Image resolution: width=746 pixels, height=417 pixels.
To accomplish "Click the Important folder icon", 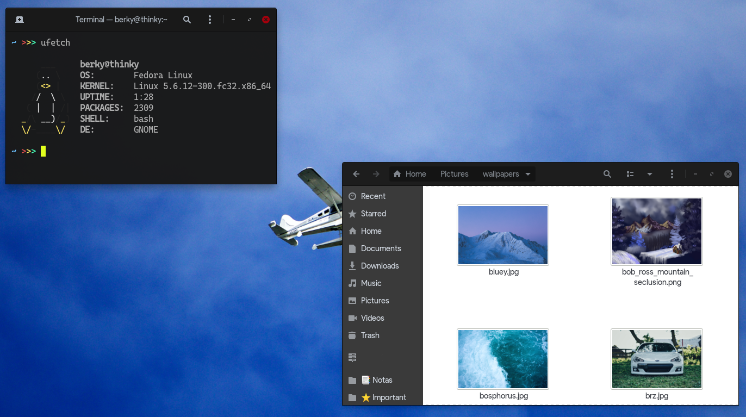I will (352, 397).
